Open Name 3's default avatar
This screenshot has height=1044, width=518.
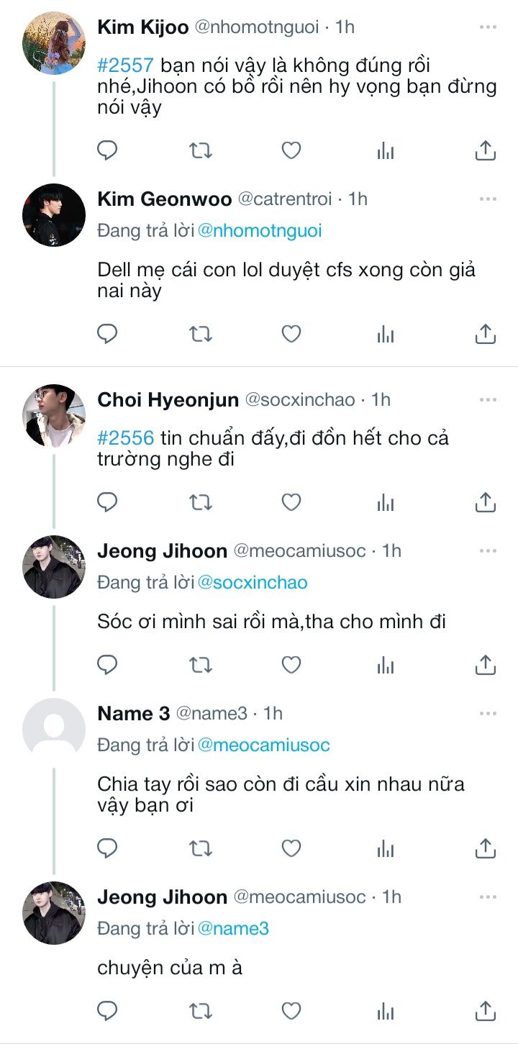[54, 729]
